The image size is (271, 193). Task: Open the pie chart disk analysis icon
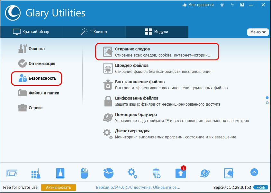pos(108,173)
